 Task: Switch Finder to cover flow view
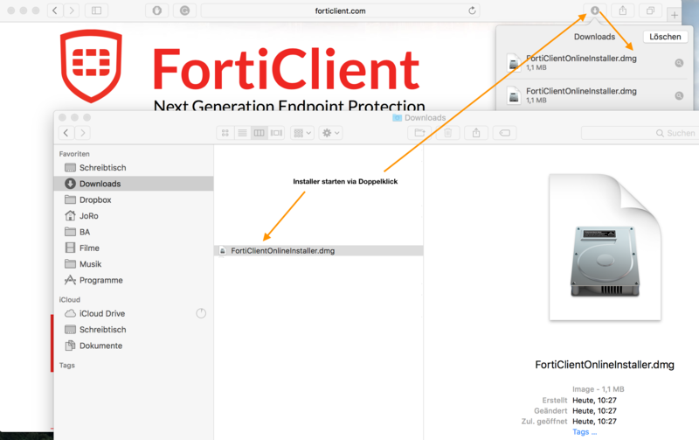pos(276,133)
